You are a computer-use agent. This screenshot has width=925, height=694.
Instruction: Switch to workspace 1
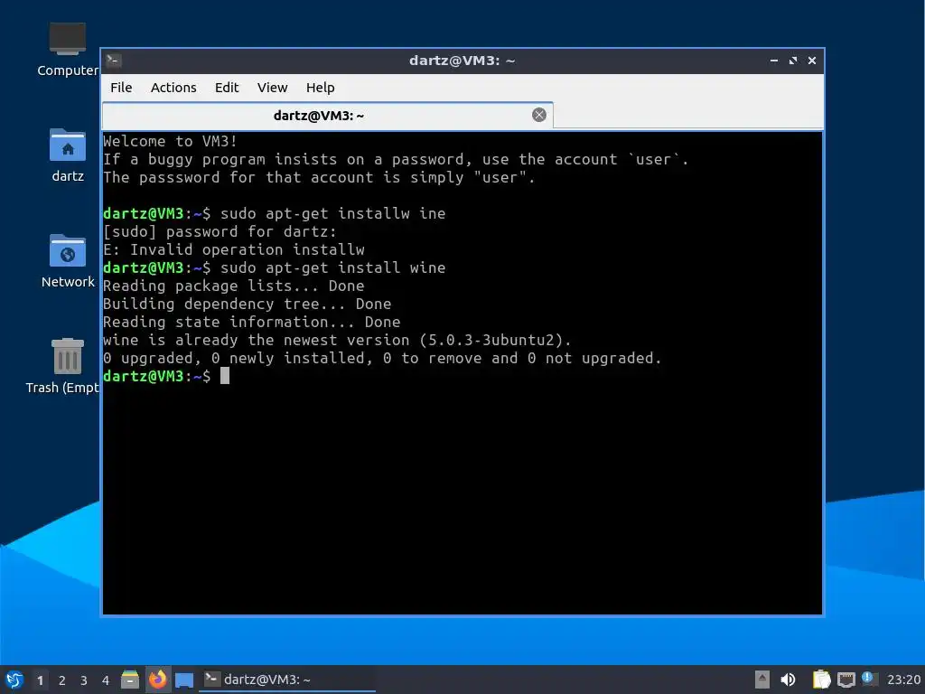pyautogui.click(x=40, y=680)
